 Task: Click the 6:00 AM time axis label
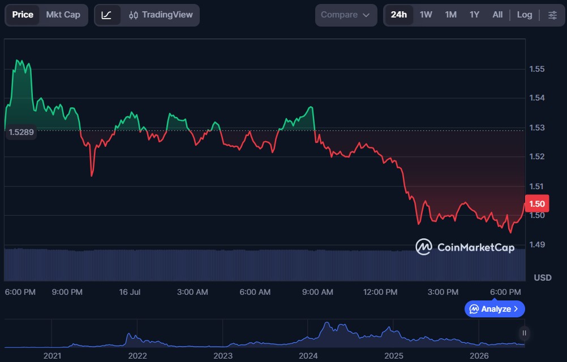coord(255,292)
